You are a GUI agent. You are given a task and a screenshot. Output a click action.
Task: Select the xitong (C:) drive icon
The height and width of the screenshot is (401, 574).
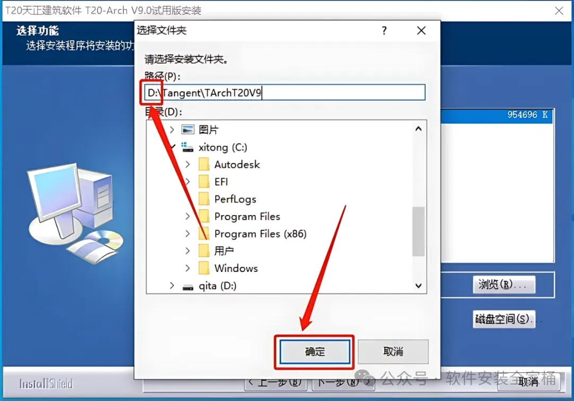pyautogui.click(x=188, y=147)
